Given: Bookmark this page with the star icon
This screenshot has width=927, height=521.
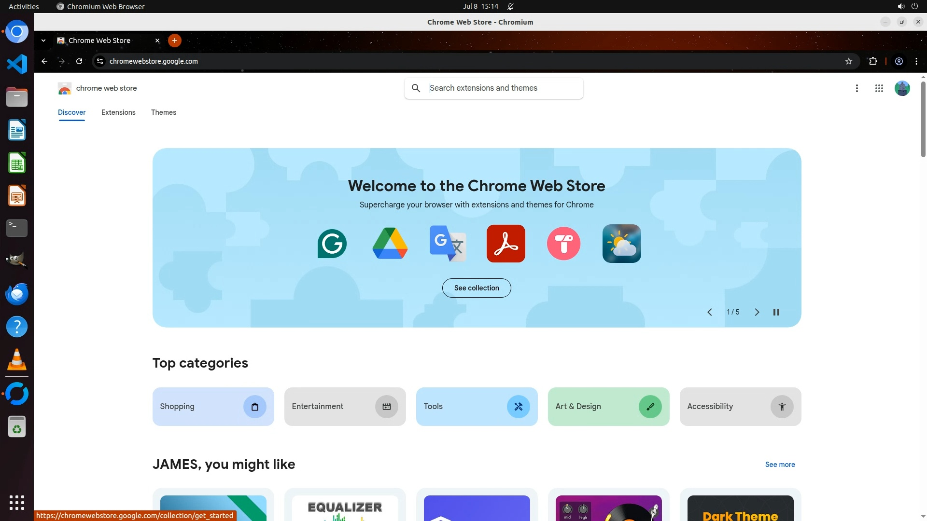Looking at the screenshot, I should coord(849,61).
